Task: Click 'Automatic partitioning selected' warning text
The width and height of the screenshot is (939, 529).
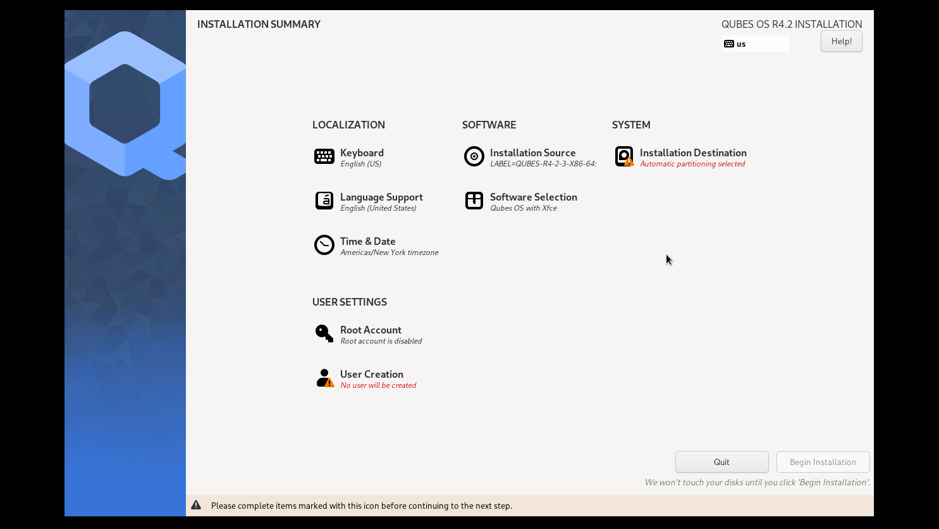Action: pos(692,164)
